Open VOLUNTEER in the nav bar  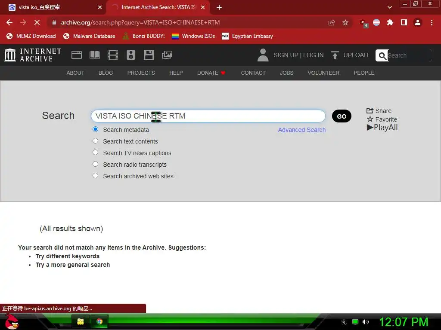point(323,73)
